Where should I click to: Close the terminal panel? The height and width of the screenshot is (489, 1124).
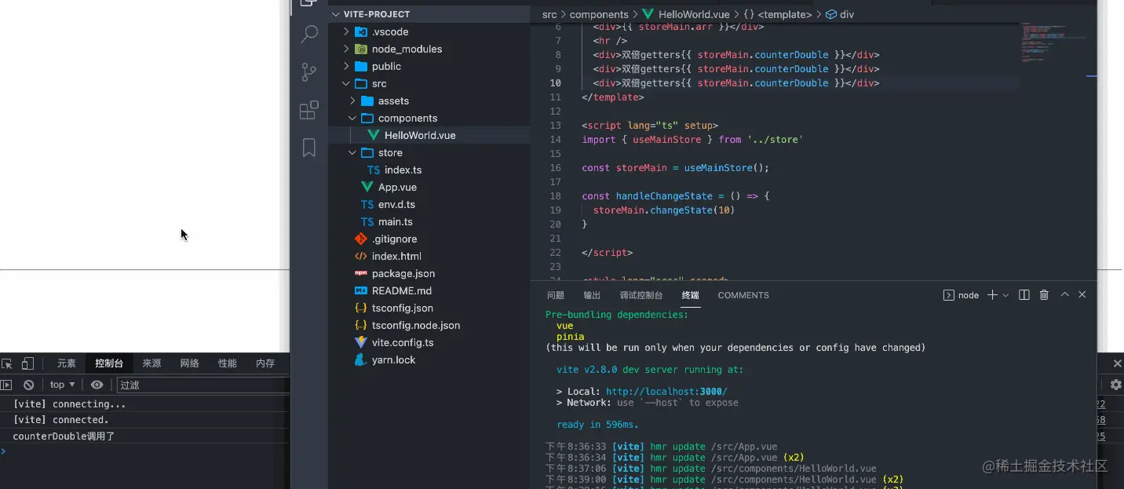coord(1082,294)
